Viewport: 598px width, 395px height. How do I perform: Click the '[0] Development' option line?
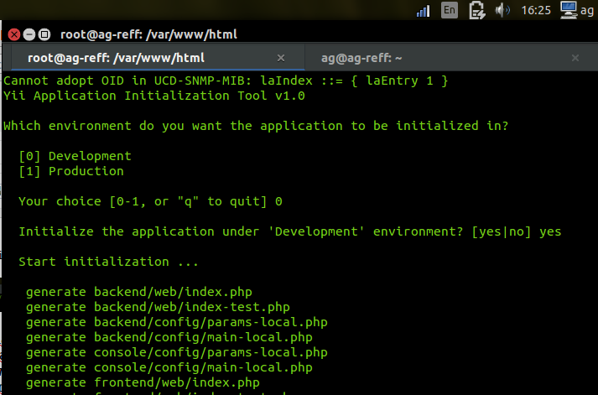(x=75, y=156)
